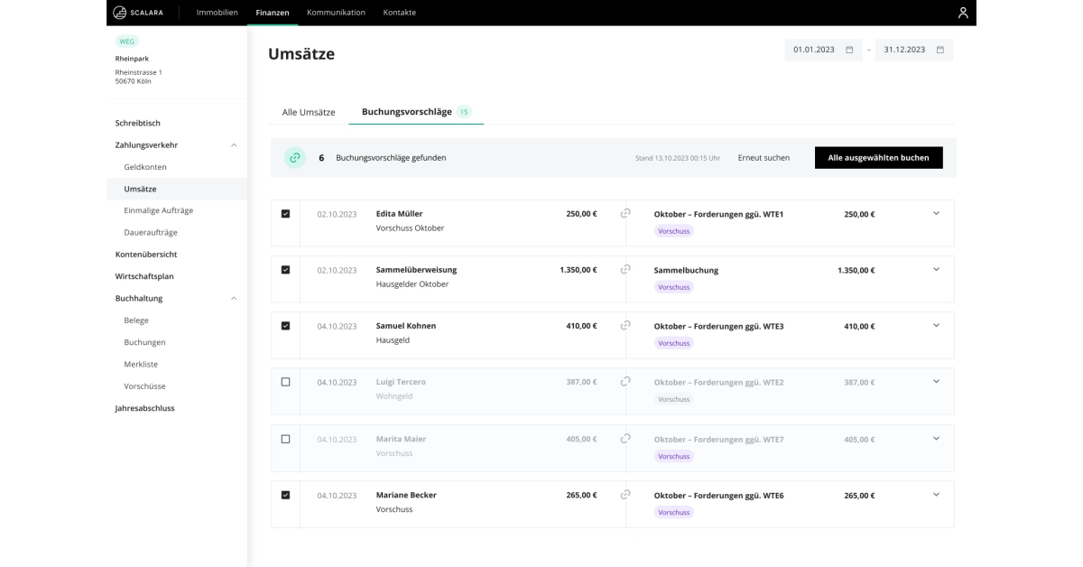Select Umsätze in the sidebar

[x=140, y=189]
